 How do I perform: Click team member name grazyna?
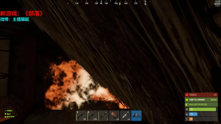10,117
